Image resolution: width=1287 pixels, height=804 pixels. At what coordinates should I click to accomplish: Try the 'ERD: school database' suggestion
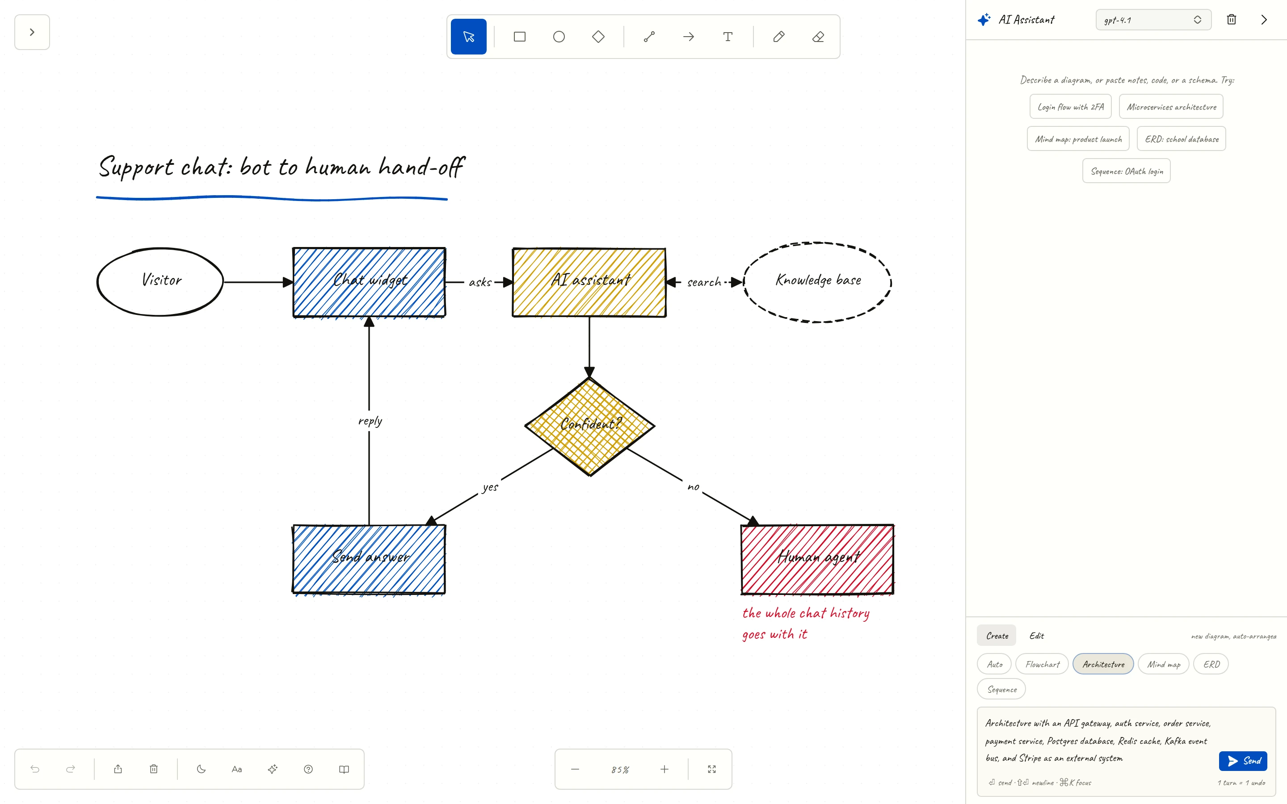pyautogui.click(x=1181, y=139)
